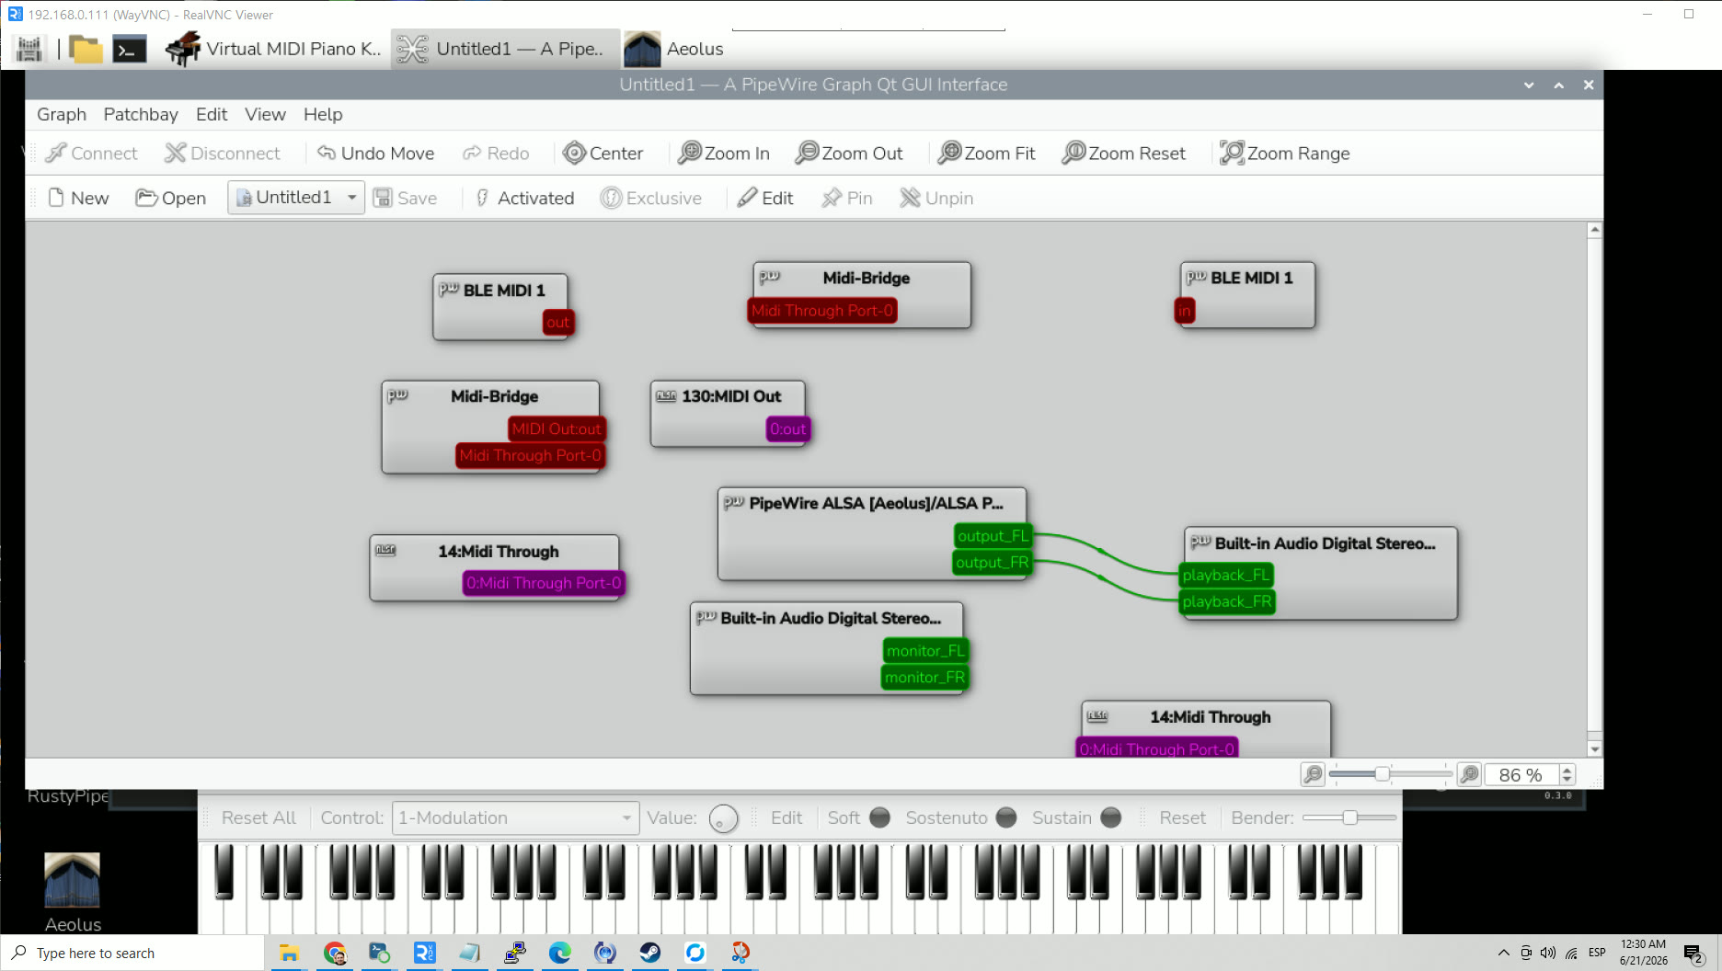This screenshot has width=1722, height=971.
Task: Click the zoom-out magnifier beside the zoom slider
Action: tap(1313, 774)
